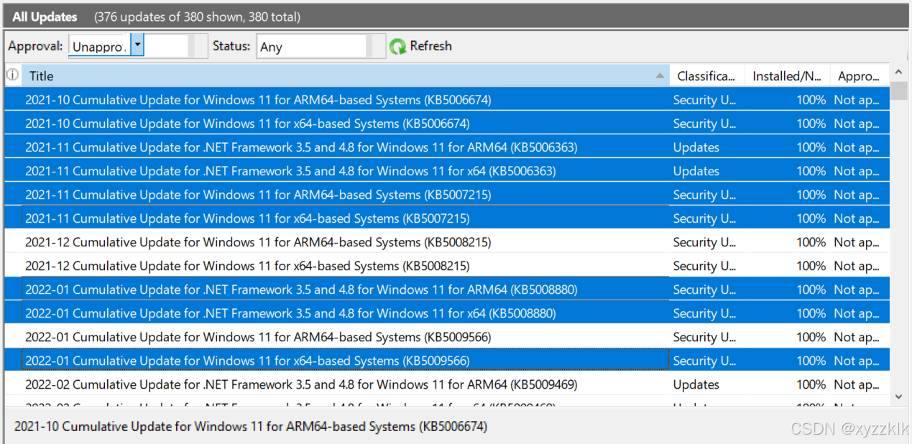Click Security Updates cell in 2021-12 x64 KB5008215 row
912x444 pixels.
pyautogui.click(x=704, y=266)
